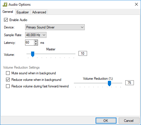Click the Latency input field showing 60
Viewport: 141px width, 125px height.
[x=30, y=42]
